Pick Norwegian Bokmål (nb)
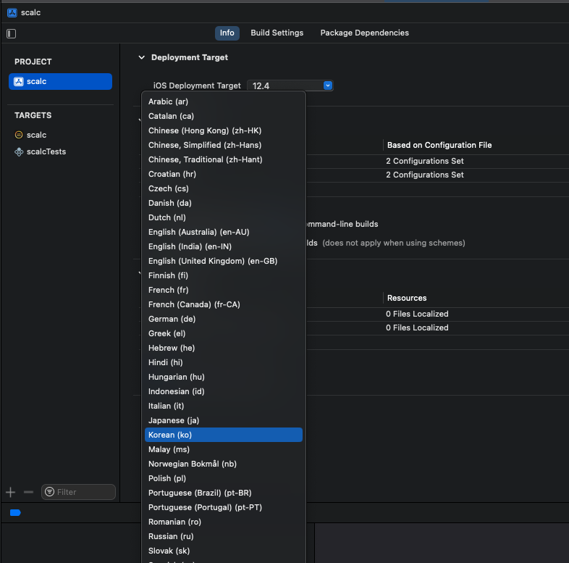The height and width of the screenshot is (563, 569). point(224,464)
